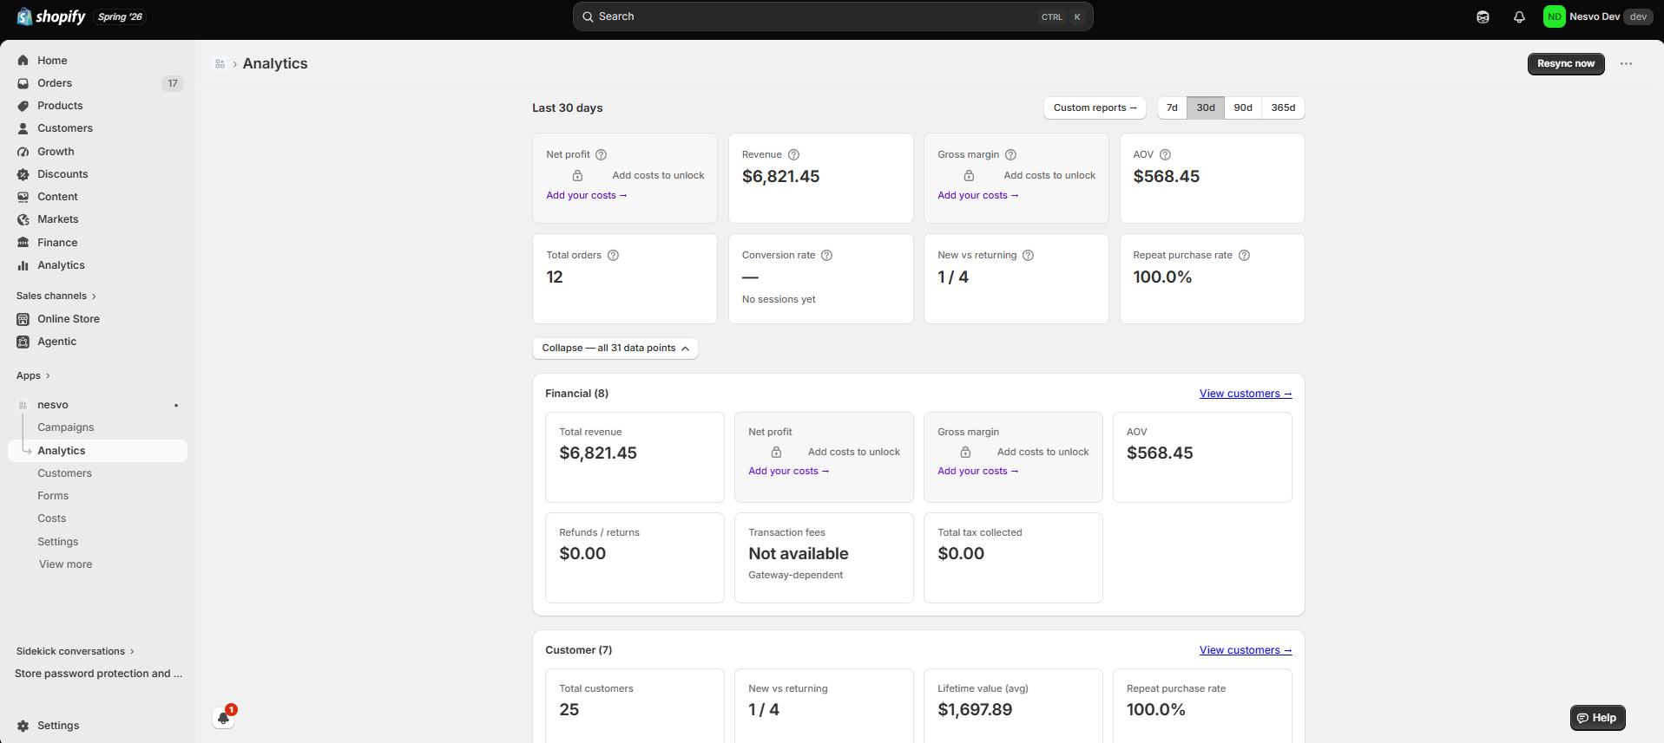Open the Sidekick assistant icon in top bar
This screenshot has height=743, width=1664.
pos(1483,16)
